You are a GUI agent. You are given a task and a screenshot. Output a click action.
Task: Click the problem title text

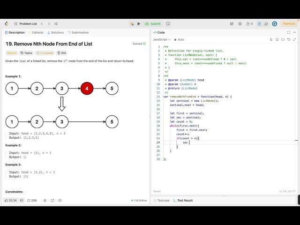tap(49, 44)
